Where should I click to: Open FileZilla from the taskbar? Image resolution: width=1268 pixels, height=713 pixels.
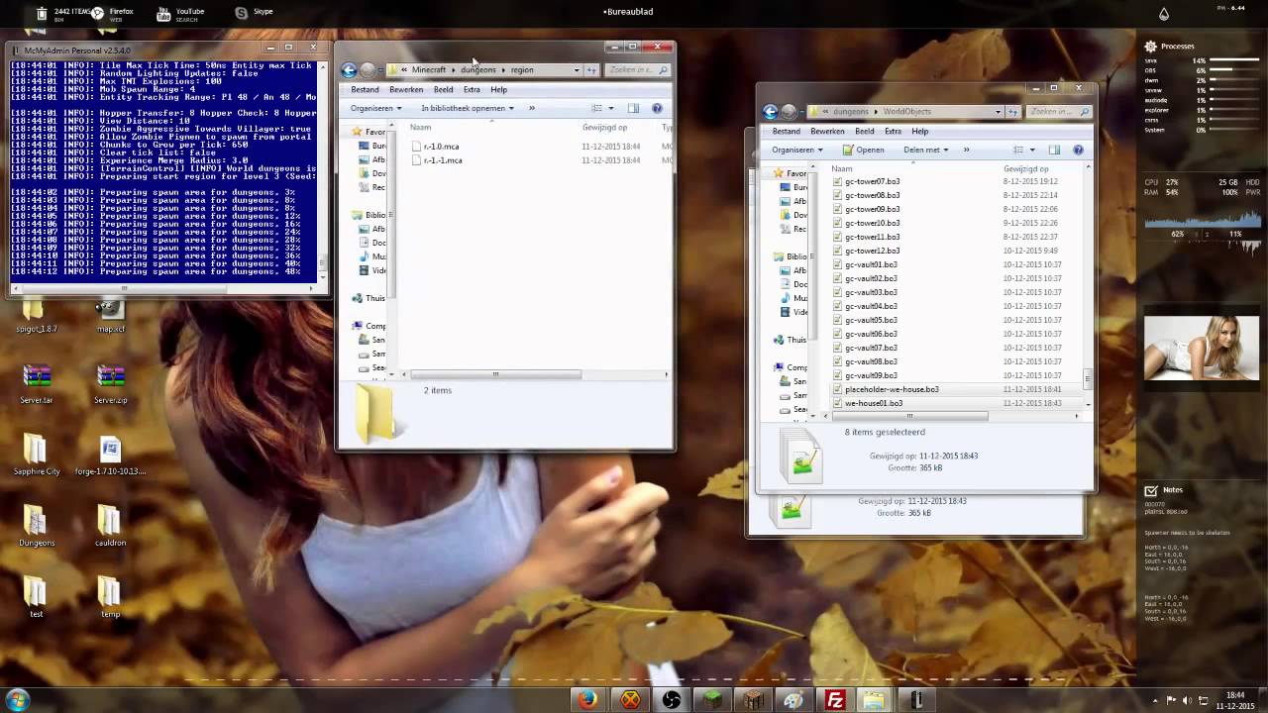(x=835, y=700)
